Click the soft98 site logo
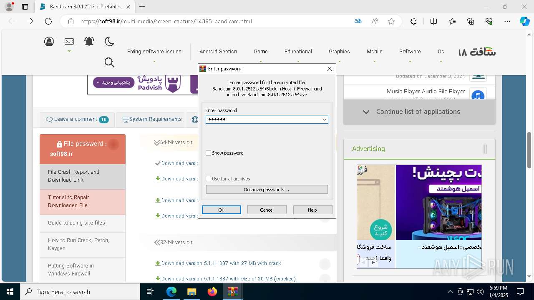This screenshot has width=534, height=300. 477,52
